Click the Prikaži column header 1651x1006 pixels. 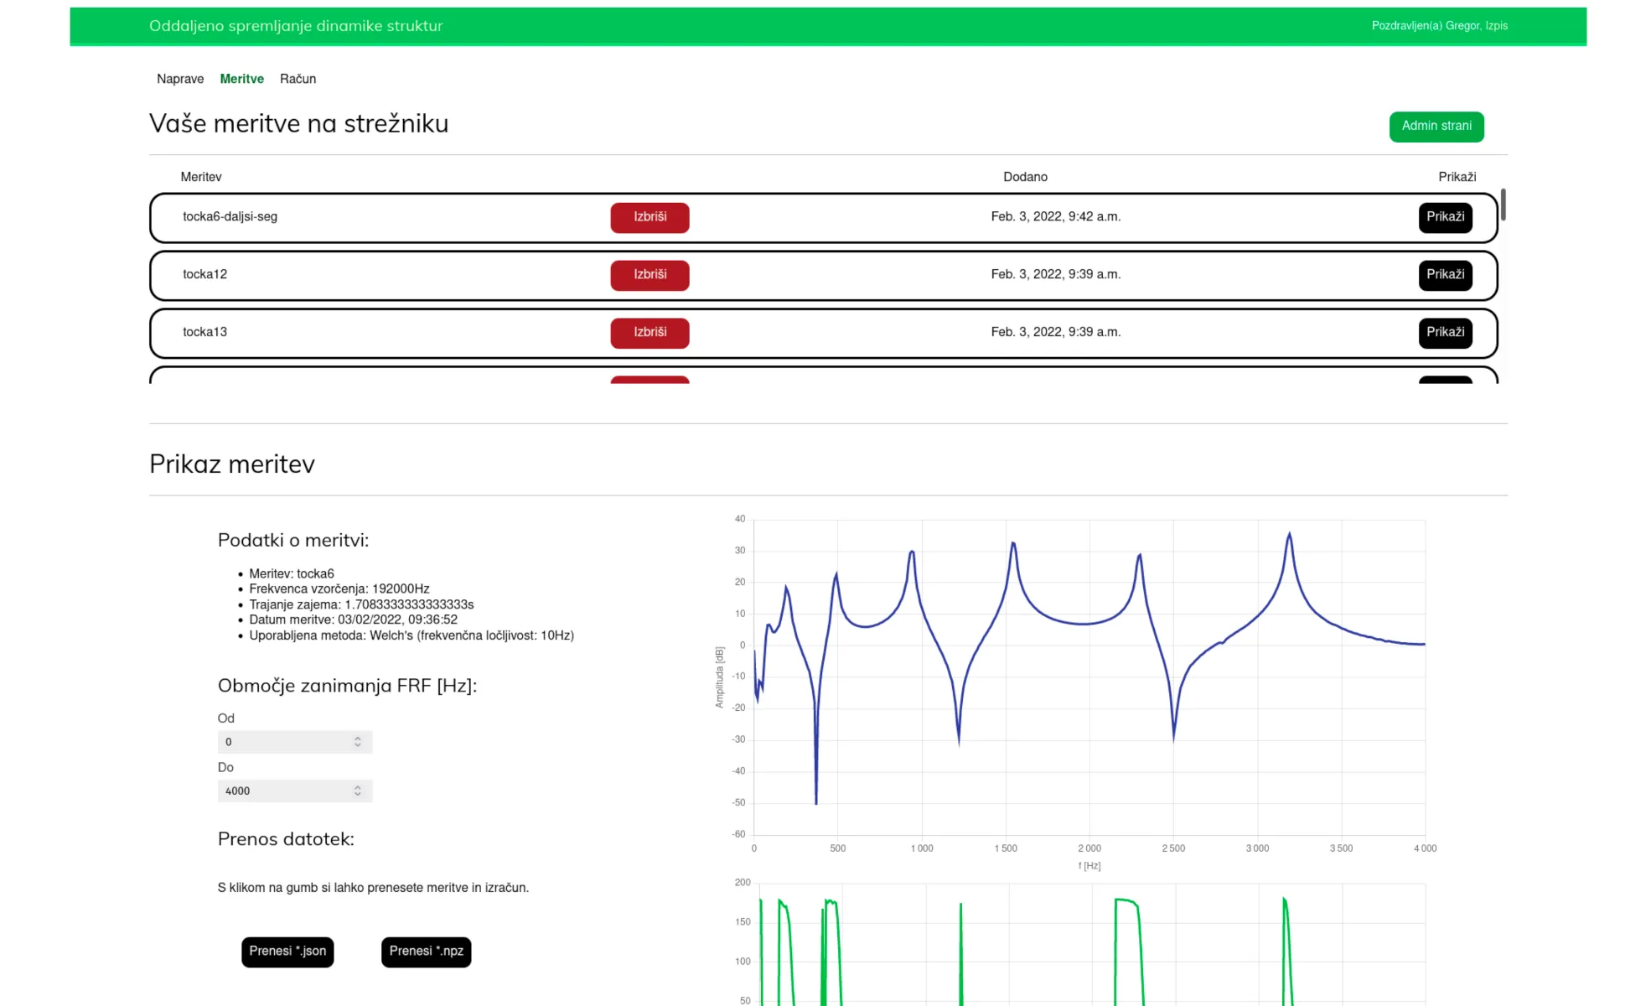click(1457, 177)
